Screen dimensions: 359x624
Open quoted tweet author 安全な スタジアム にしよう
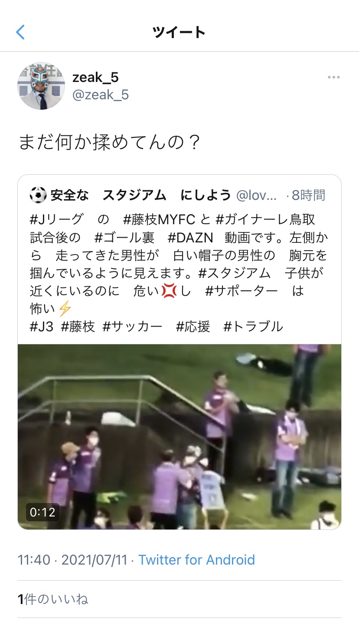pos(141,195)
